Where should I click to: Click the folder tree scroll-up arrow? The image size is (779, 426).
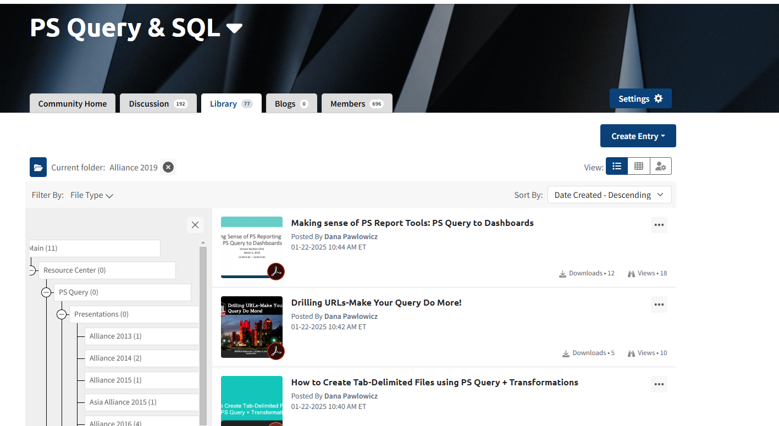pyautogui.click(x=203, y=242)
